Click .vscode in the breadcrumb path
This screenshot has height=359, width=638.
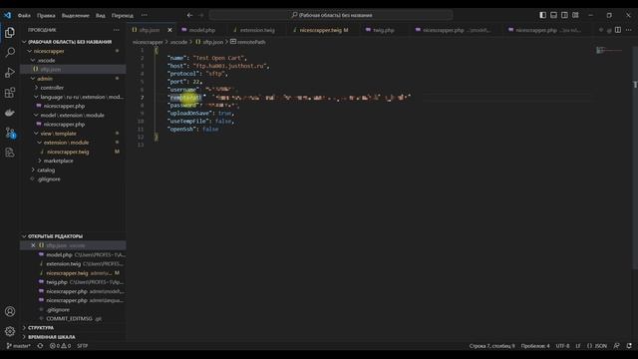[178, 42]
